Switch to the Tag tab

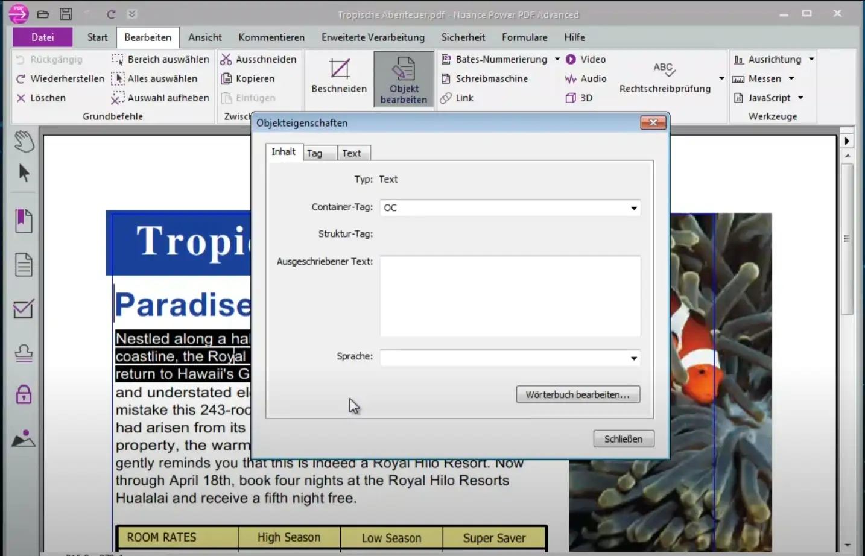[315, 153]
